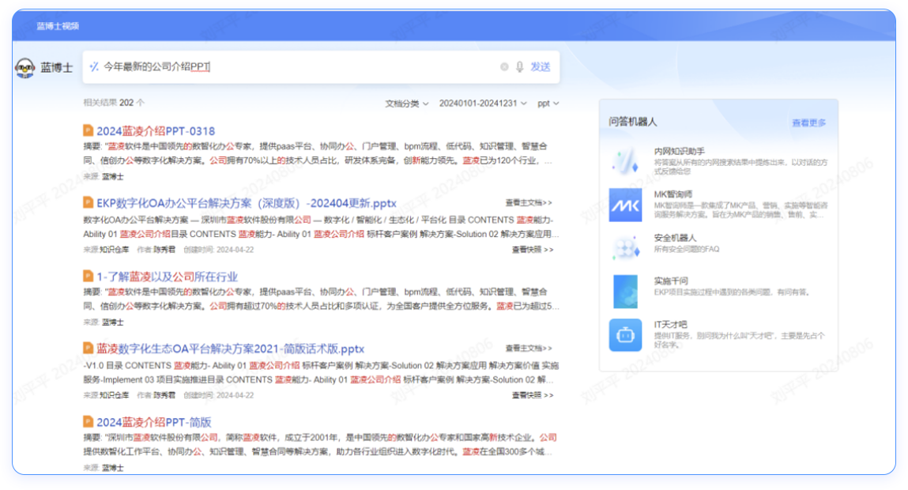This screenshot has height=490, width=908.
Task: Click 来源: 蓝博士 under 1-了解蓝凌以及公司所在行业
Action: tap(104, 322)
